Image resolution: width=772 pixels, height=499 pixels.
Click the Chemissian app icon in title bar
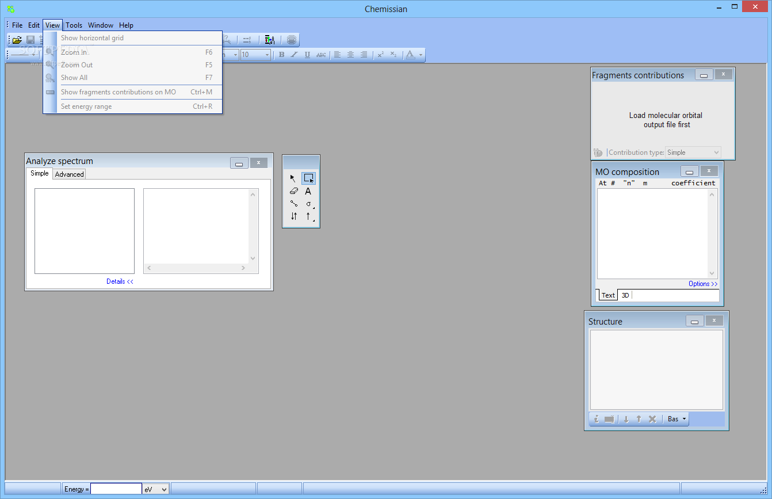click(x=10, y=9)
